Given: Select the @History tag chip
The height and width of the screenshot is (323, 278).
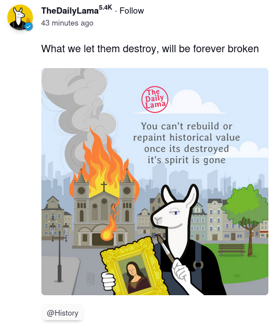Looking at the screenshot, I should click(x=62, y=313).
